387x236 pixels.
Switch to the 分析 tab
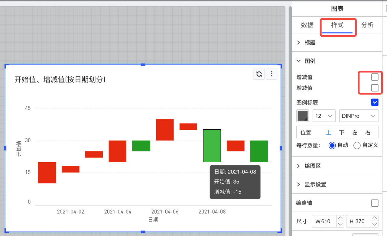(x=367, y=25)
